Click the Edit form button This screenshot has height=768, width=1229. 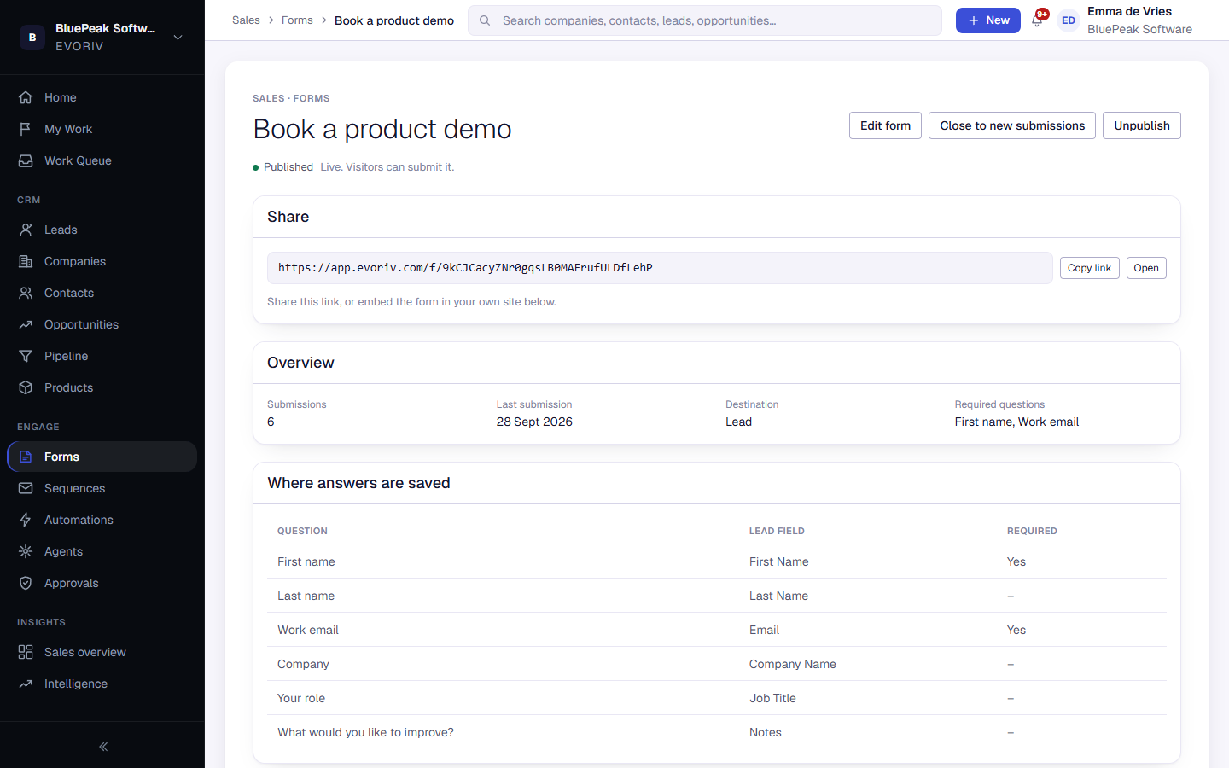coord(885,125)
